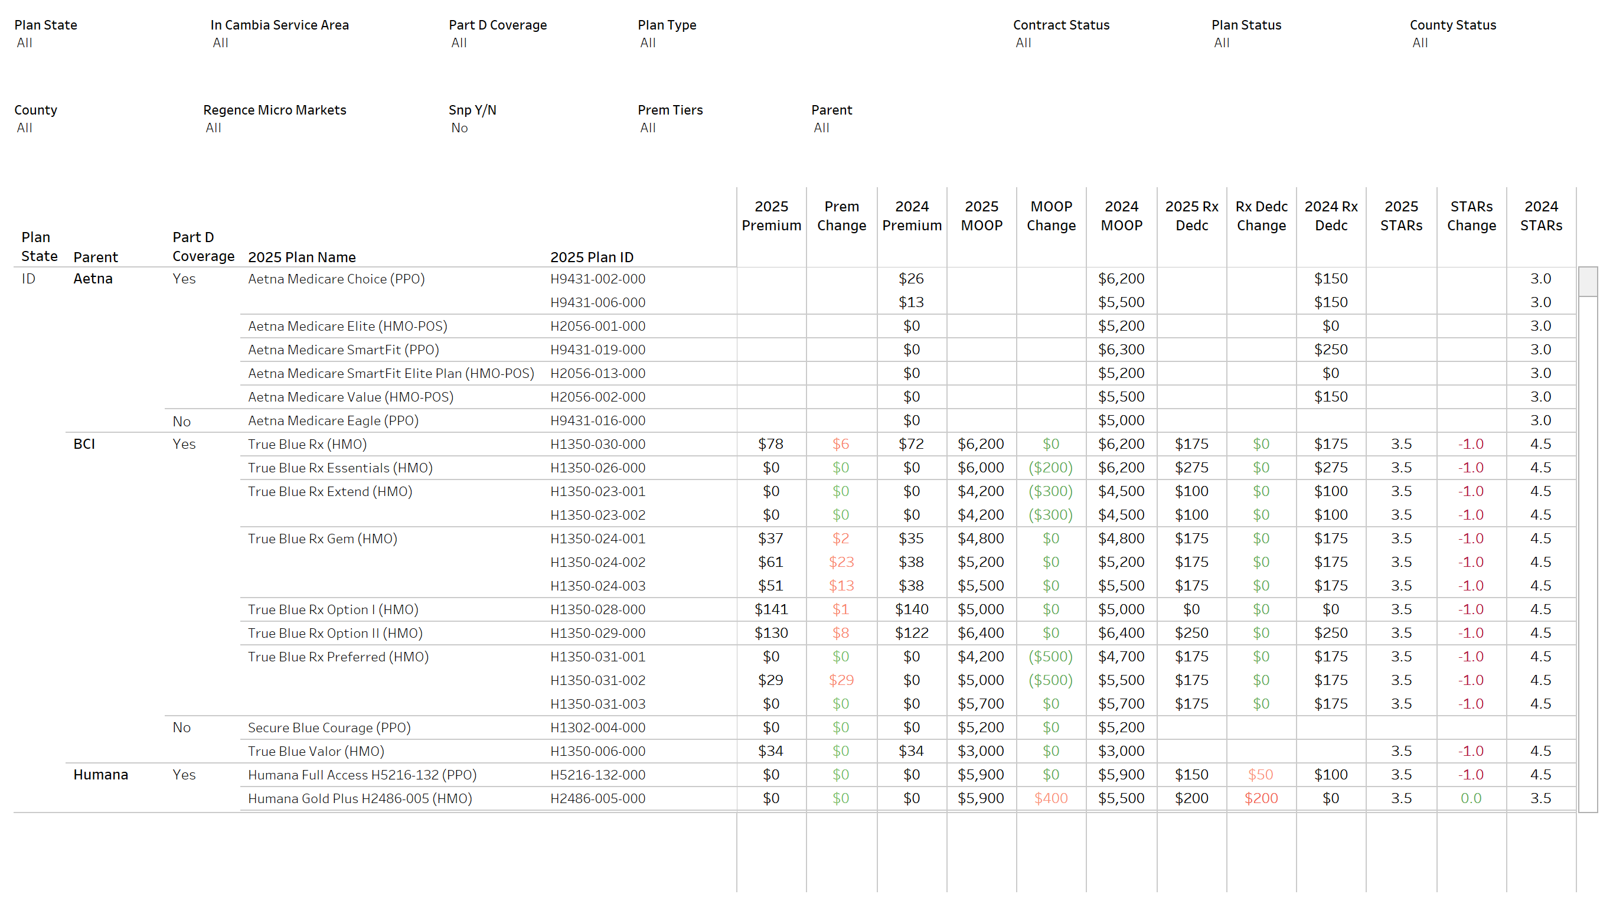Click the MOOP Change column header
1613x907 pixels.
coord(1051,216)
